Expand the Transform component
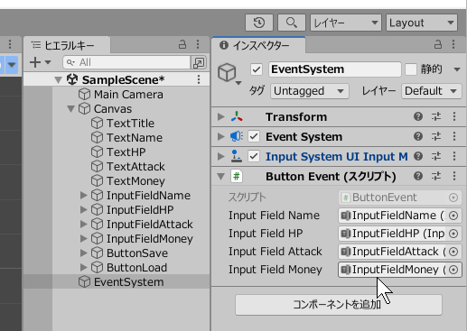The height and width of the screenshot is (331, 467). (221, 116)
